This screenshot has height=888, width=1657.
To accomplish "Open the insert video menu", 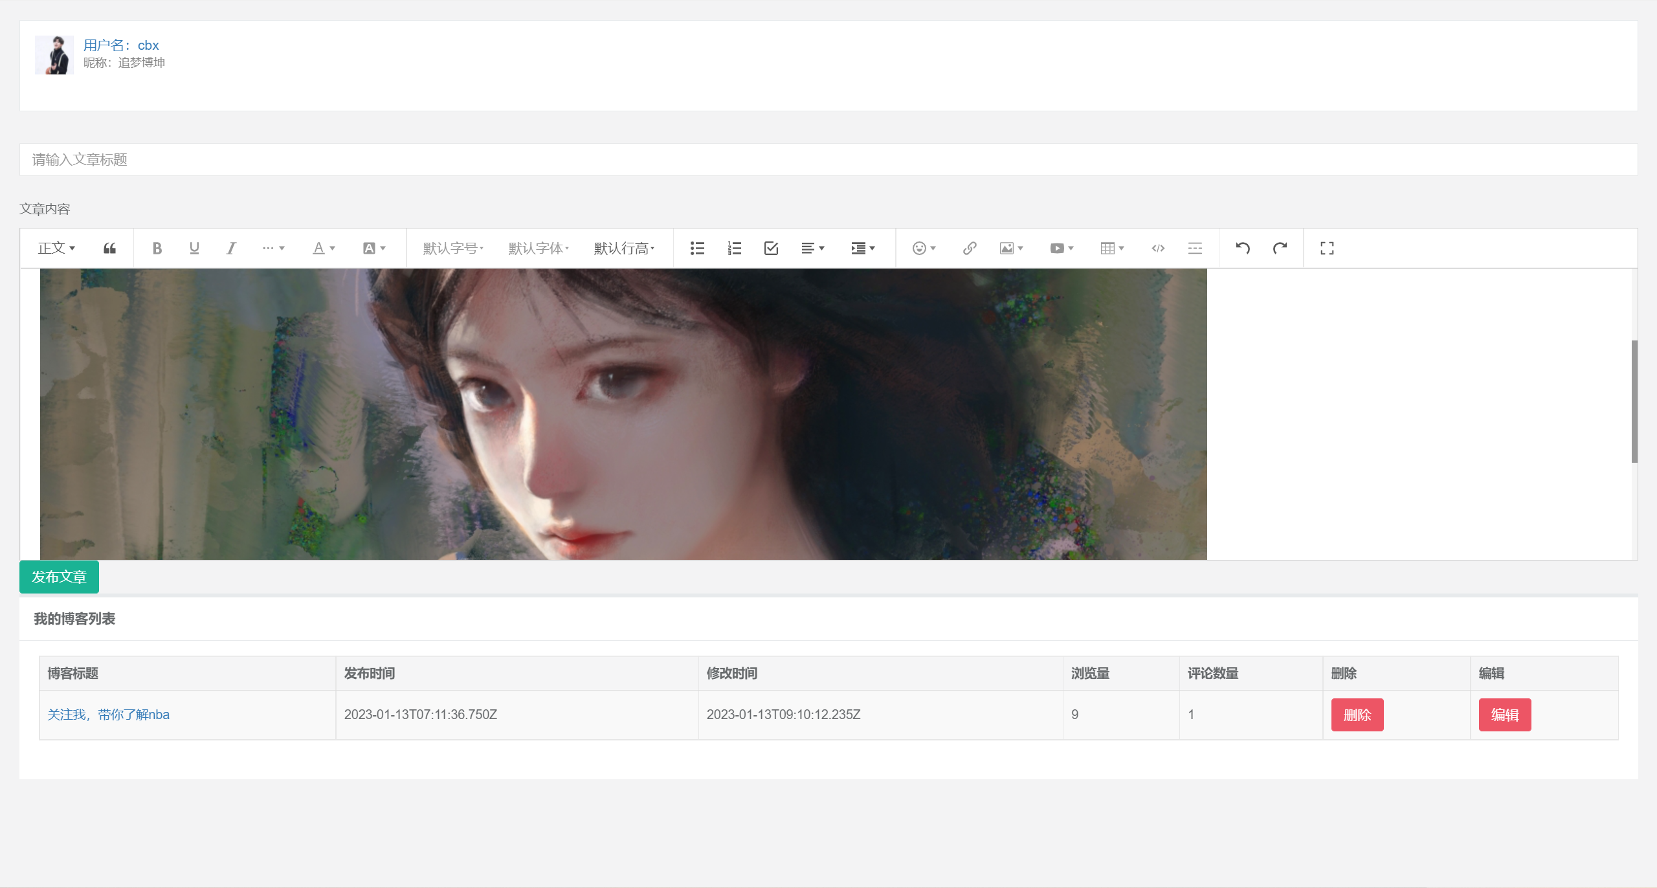I will point(1062,249).
